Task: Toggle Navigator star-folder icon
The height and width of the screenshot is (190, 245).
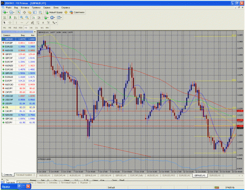Action: coord(29,12)
